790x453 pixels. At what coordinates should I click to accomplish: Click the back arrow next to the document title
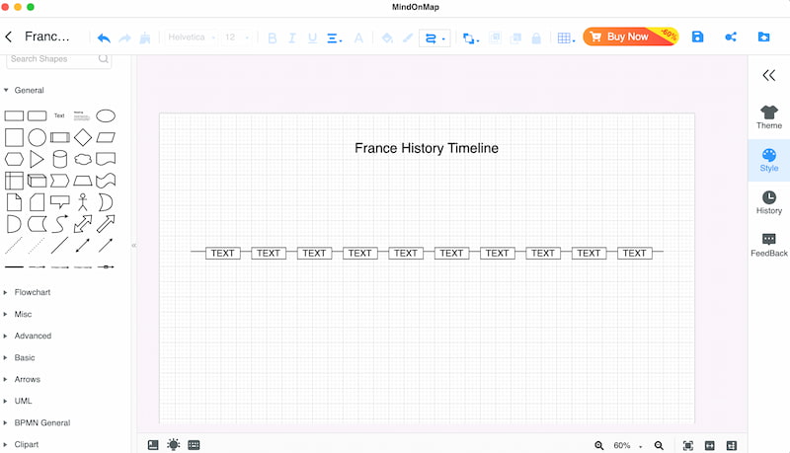pyautogui.click(x=9, y=37)
